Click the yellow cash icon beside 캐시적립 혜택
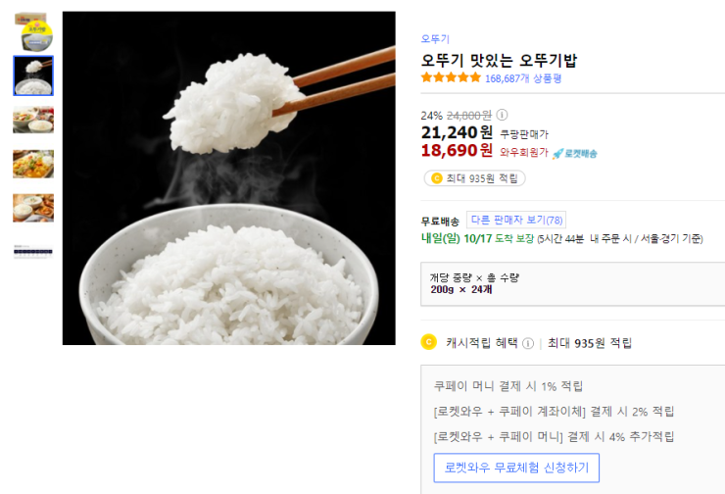The image size is (725, 494). coord(427,342)
